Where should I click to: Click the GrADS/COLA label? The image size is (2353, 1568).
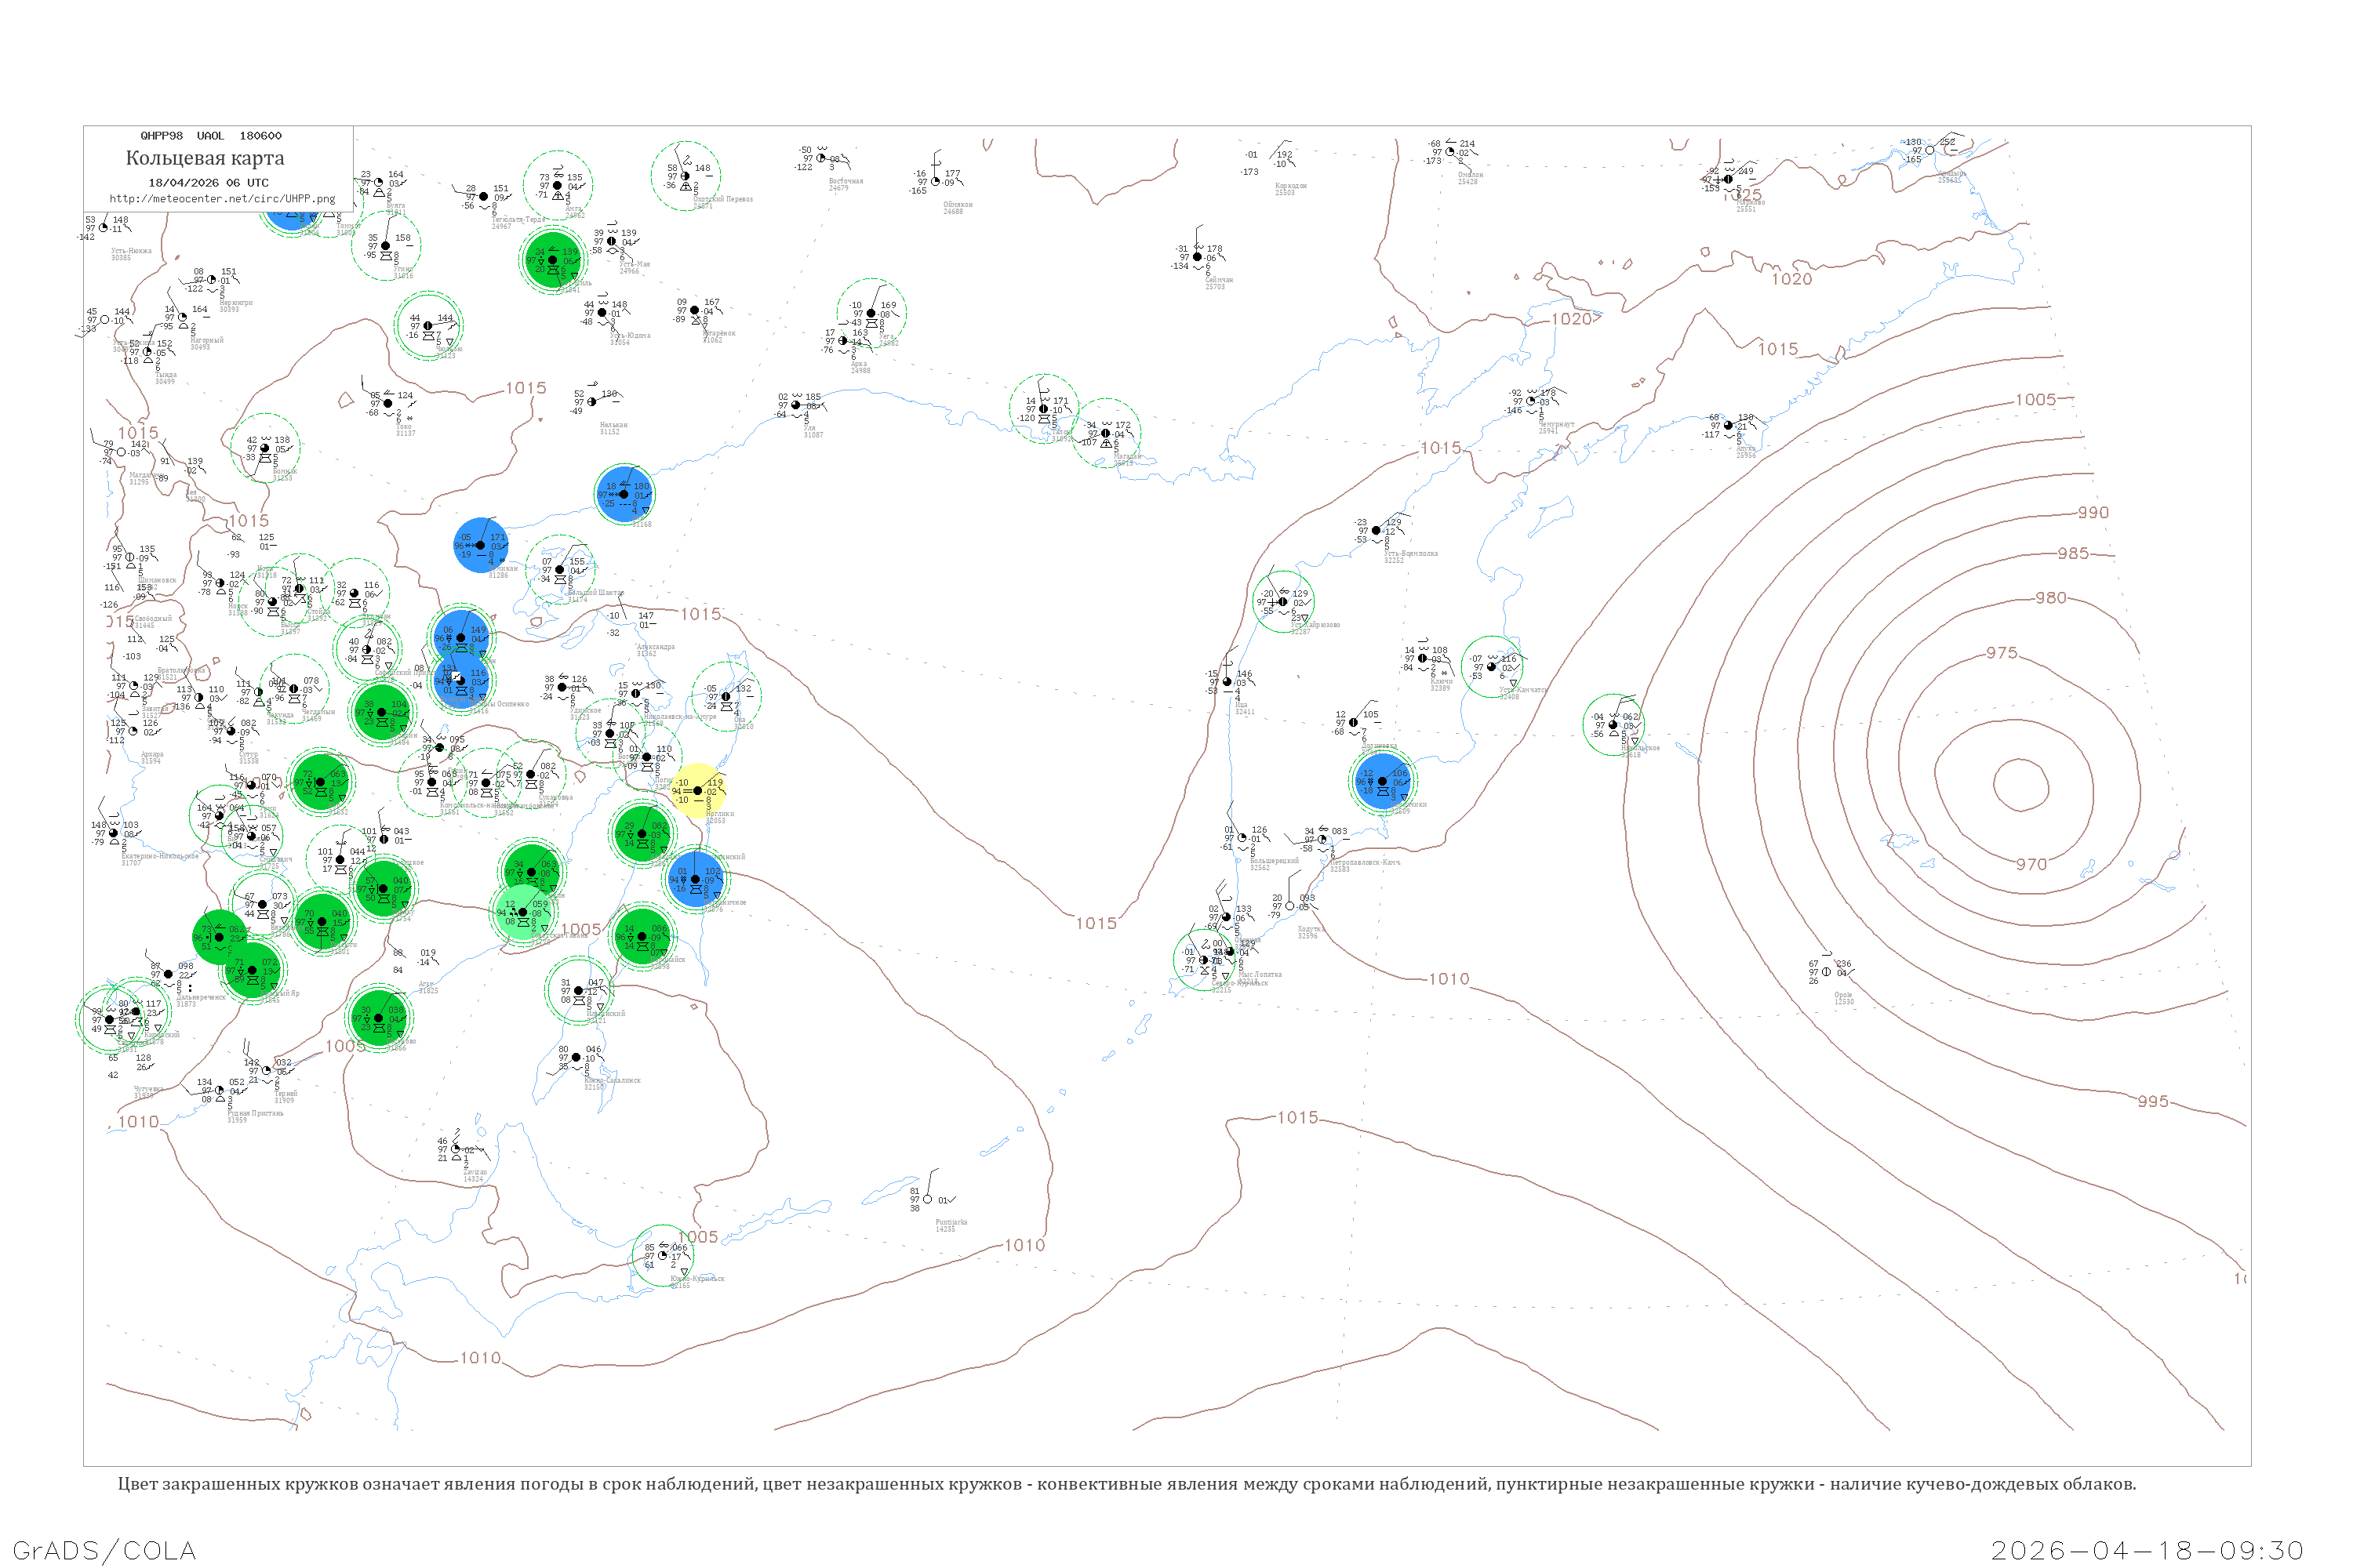click(x=104, y=1550)
